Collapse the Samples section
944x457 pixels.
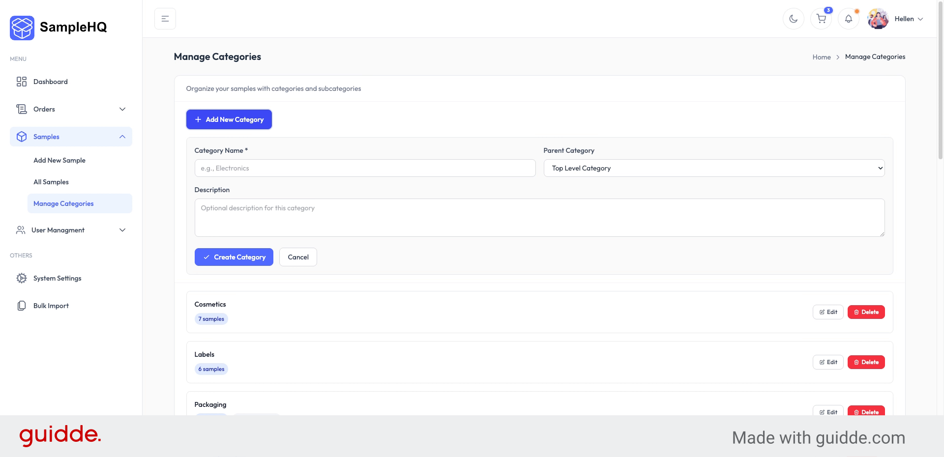122,137
